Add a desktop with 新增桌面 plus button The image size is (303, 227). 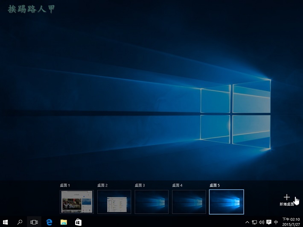[x=287, y=200]
